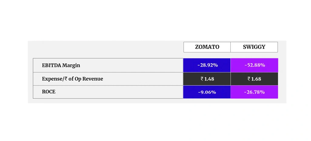Select Zomato's expense cell showing 1.48
This screenshot has height=141, width=311.
[x=207, y=79]
